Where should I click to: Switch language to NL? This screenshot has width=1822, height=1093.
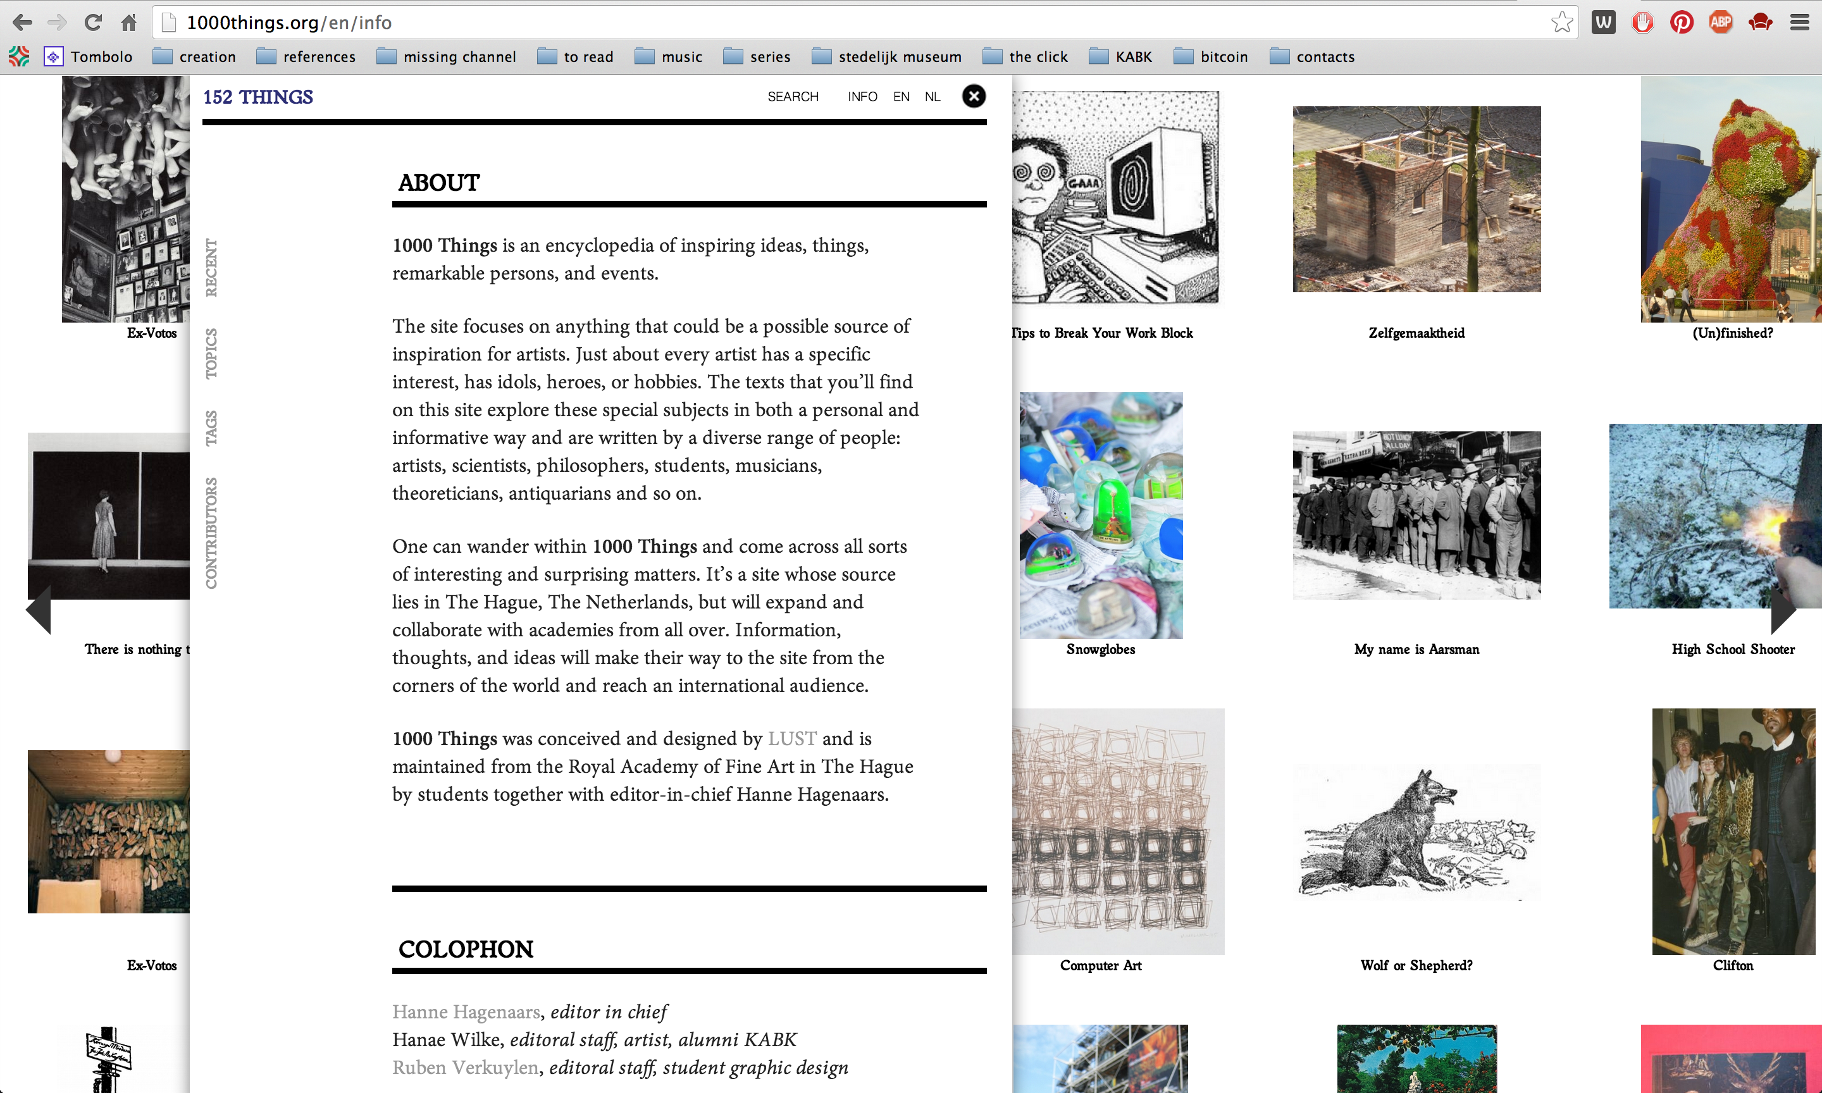933,97
